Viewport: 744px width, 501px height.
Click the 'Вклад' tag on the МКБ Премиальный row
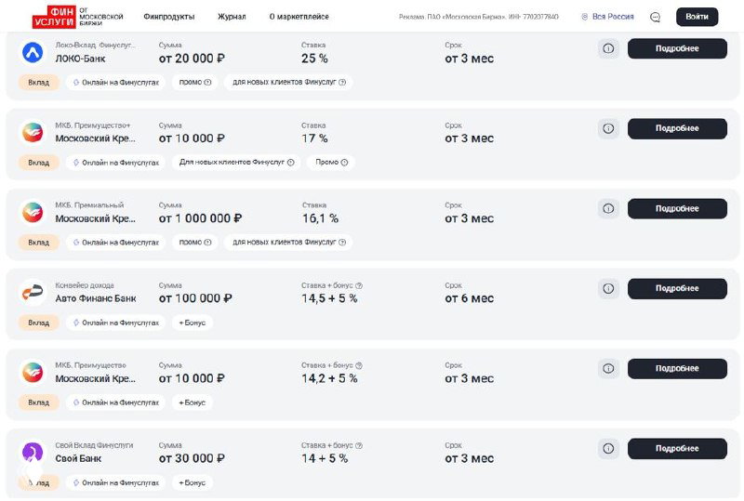pyautogui.click(x=38, y=243)
